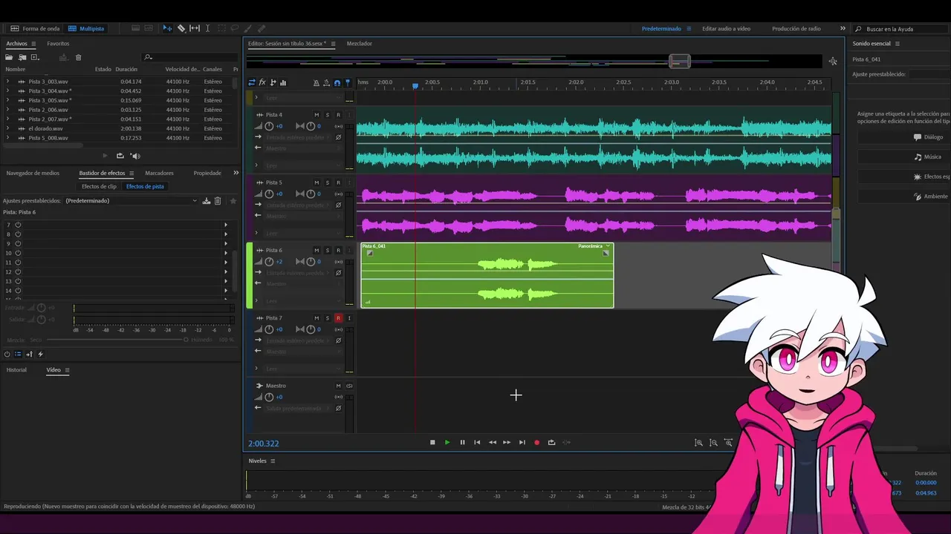Click the EQ bars icon in track toolbar
Image resolution: width=951 pixels, height=534 pixels.
pos(283,82)
